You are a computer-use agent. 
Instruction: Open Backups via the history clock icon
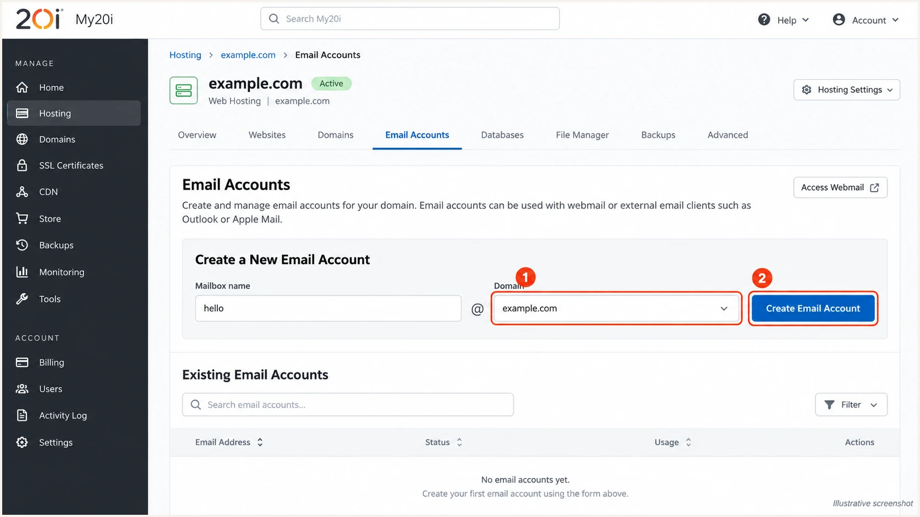(x=22, y=245)
